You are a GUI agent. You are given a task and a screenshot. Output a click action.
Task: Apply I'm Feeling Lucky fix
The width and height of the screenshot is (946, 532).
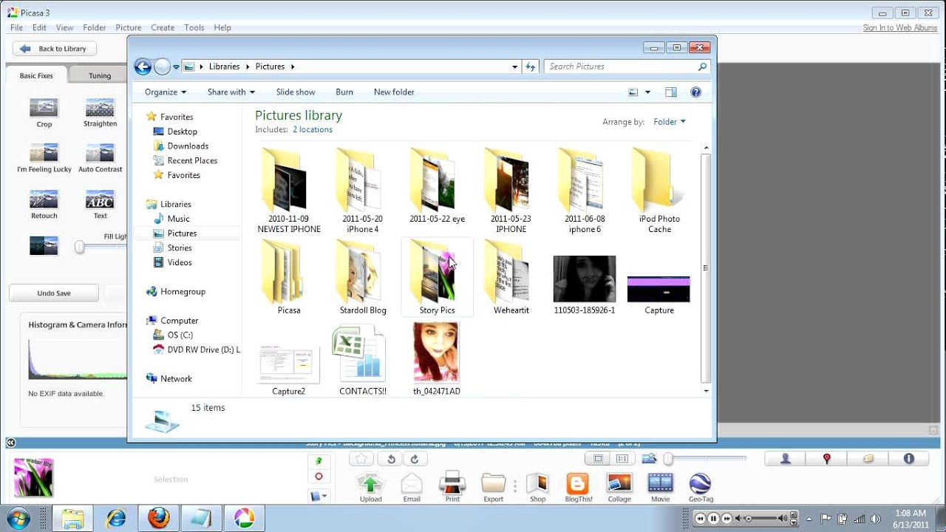[44, 158]
